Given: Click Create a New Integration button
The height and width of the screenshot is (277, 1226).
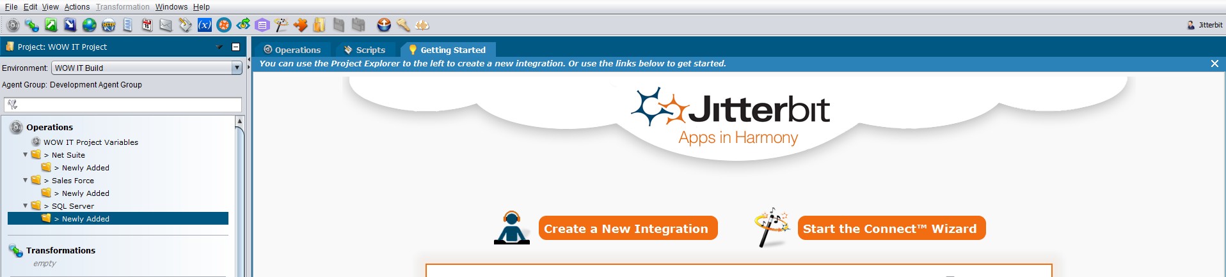Looking at the screenshot, I should click(627, 228).
